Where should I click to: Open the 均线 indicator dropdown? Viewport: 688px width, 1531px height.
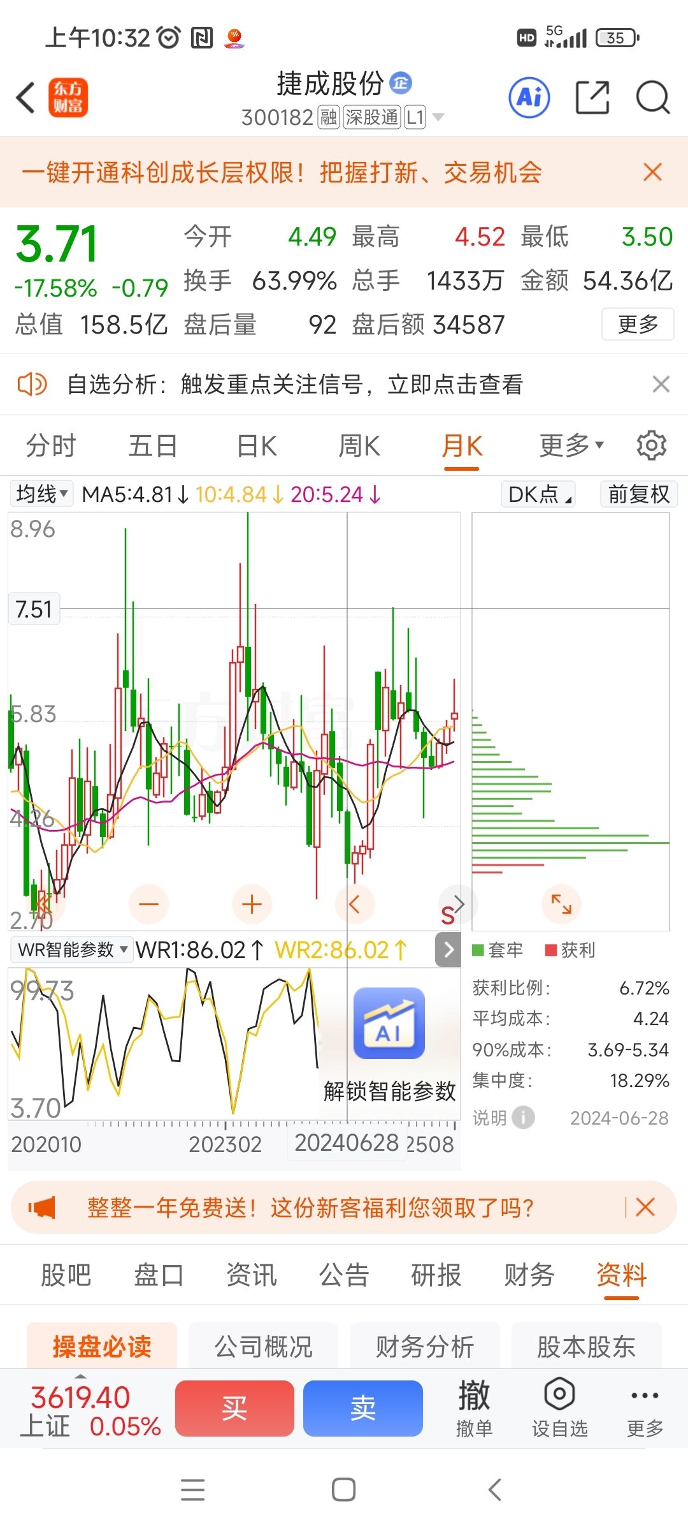(41, 494)
